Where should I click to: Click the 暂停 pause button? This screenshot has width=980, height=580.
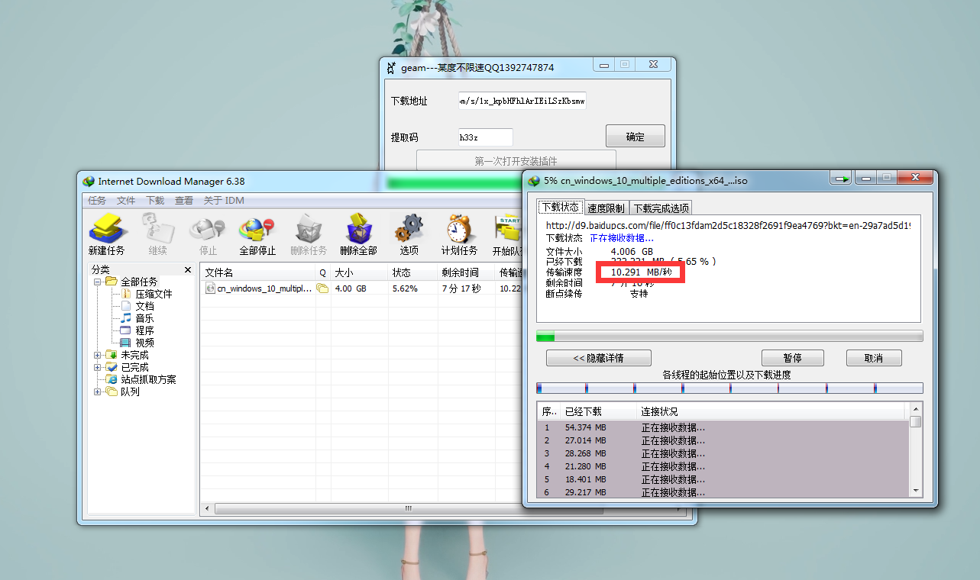pyautogui.click(x=793, y=358)
